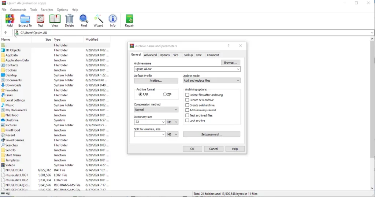This screenshot has width=375, height=197.
Task: Select ZIP archive format
Action: pyautogui.click(x=165, y=94)
